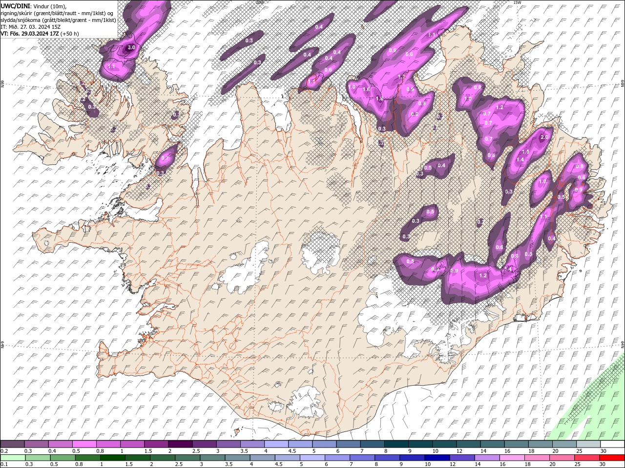Click the white 30 swatch in the upper legend row
This screenshot has width=625, height=468.
click(612, 444)
